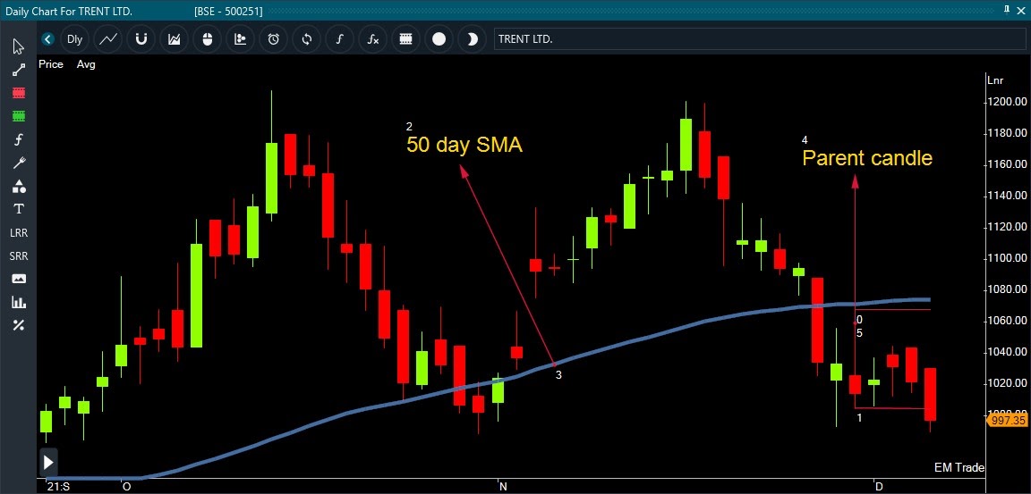The width and height of the screenshot is (1031, 494).
Task: Remove indicators with the fx icon
Action: click(373, 39)
